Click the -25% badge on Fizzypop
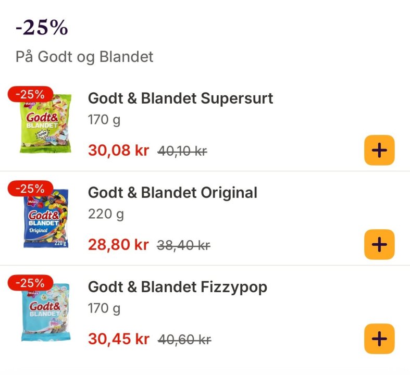 coord(30,283)
